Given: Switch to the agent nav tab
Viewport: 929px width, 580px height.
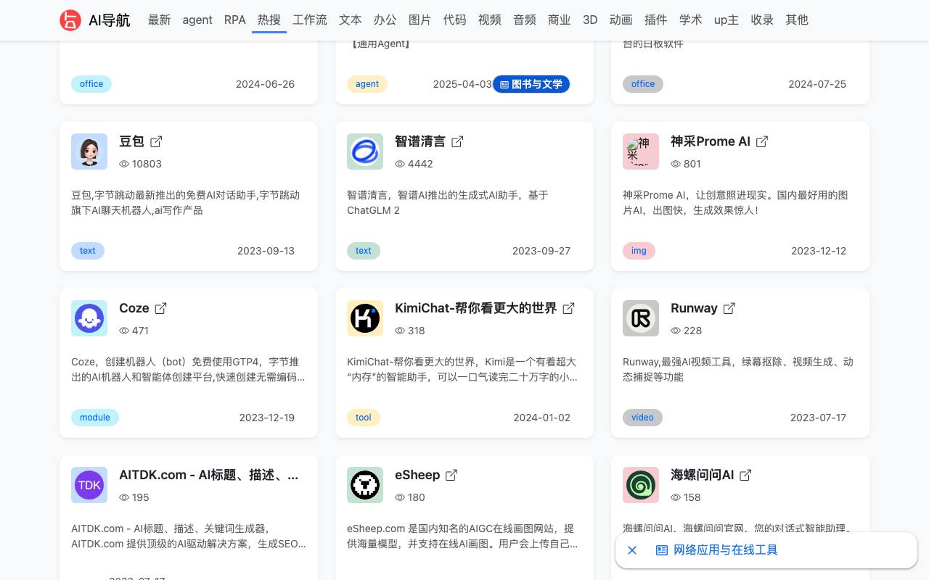Looking at the screenshot, I should point(197,20).
